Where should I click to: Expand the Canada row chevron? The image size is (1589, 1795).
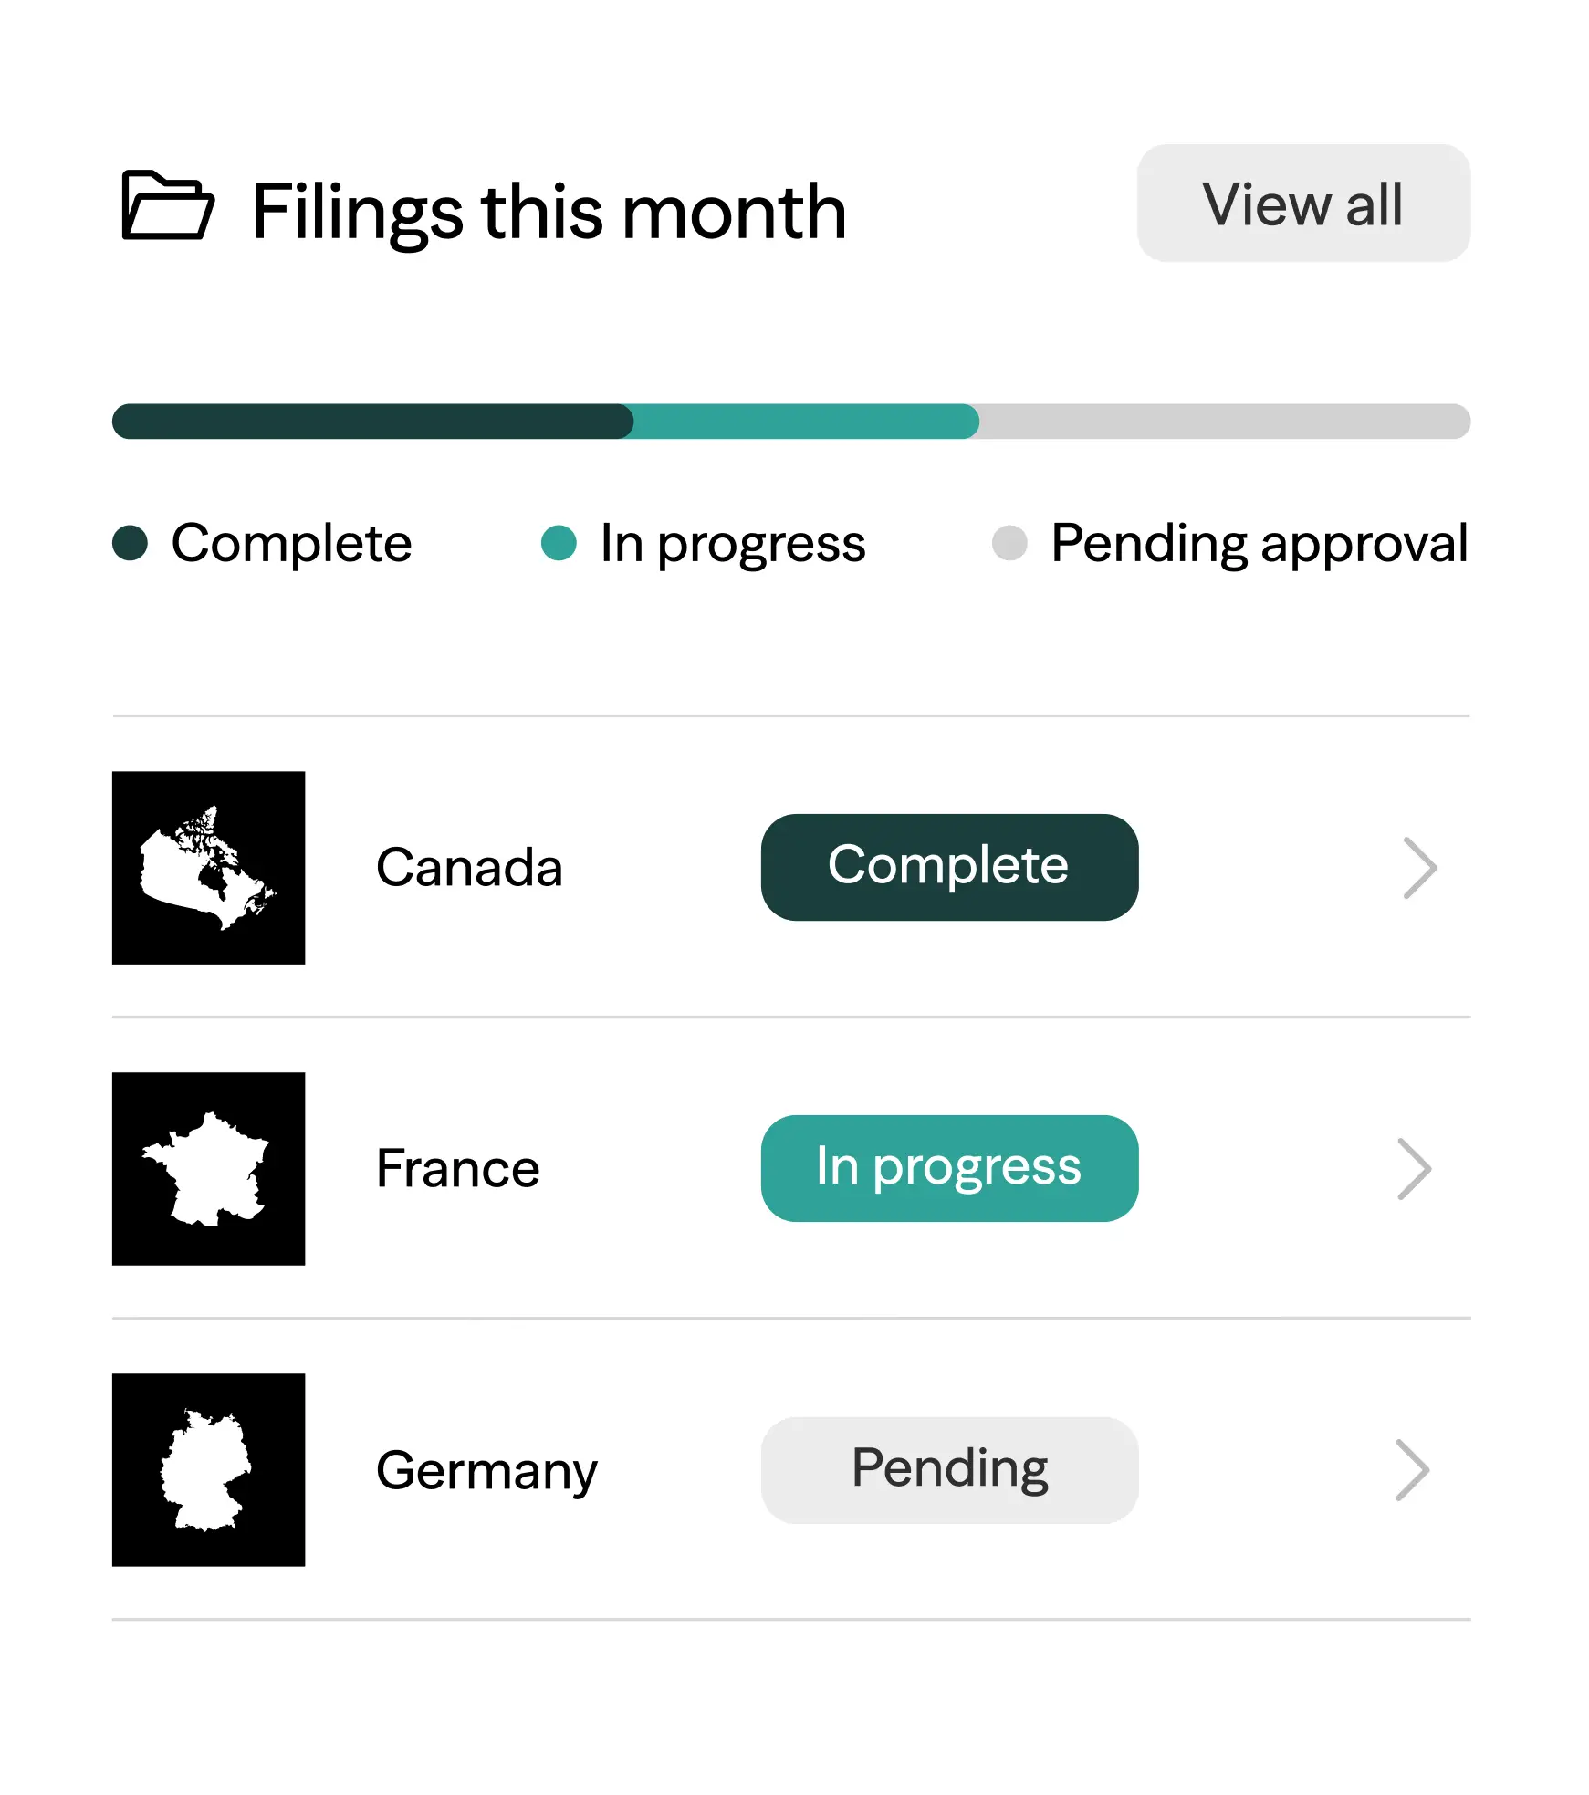(1419, 868)
